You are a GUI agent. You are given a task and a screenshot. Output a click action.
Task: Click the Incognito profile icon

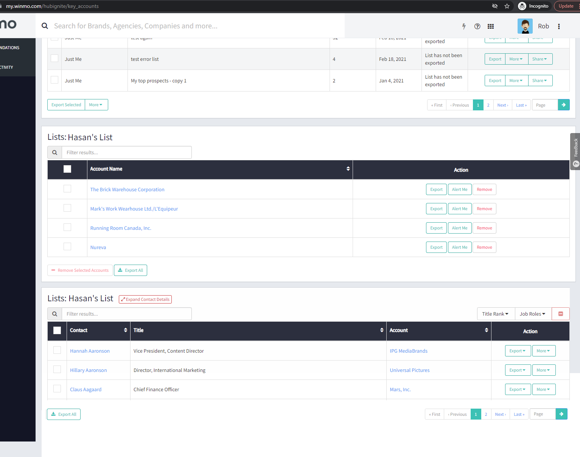coord(522,6)
